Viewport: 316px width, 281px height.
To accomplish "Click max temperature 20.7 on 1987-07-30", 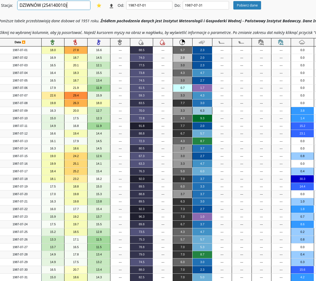I will (76, 270).
